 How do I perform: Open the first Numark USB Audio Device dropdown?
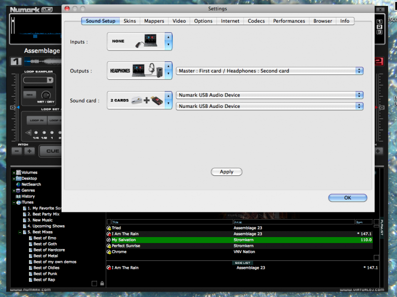(x=269, y=95)
